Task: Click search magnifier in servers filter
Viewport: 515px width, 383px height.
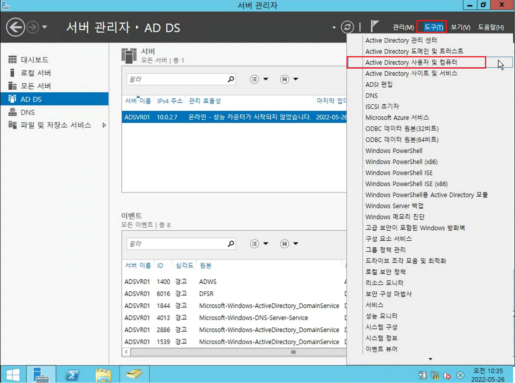Action: [x=231, y=79]
